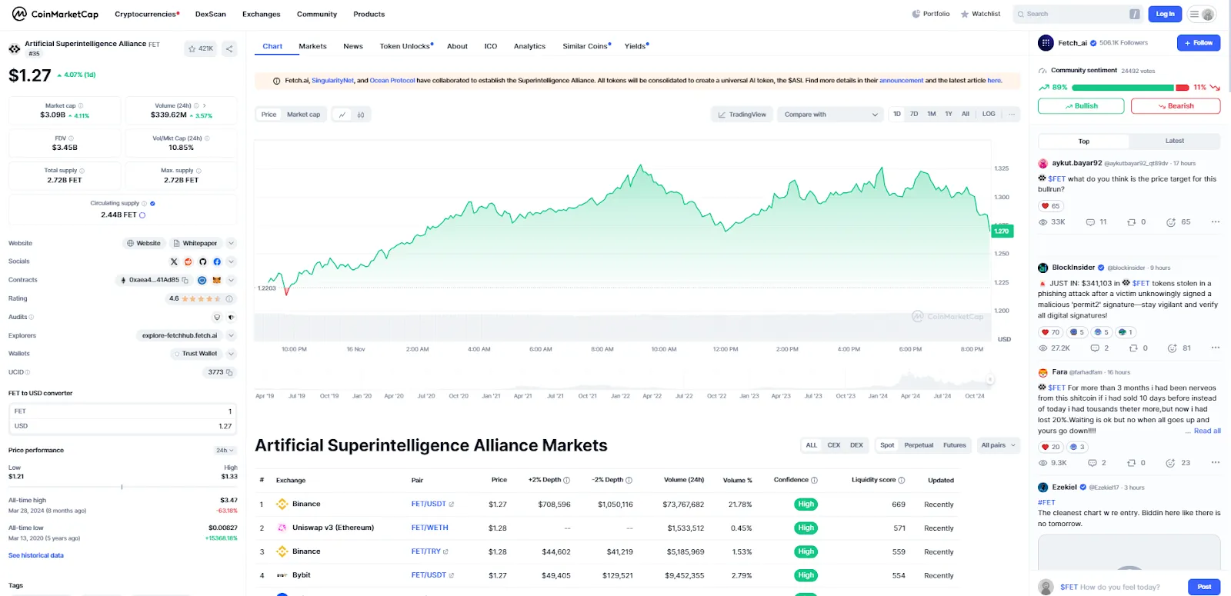Add reaction to Fara's post
The image size is (1231, 596).
(1170, 463)
